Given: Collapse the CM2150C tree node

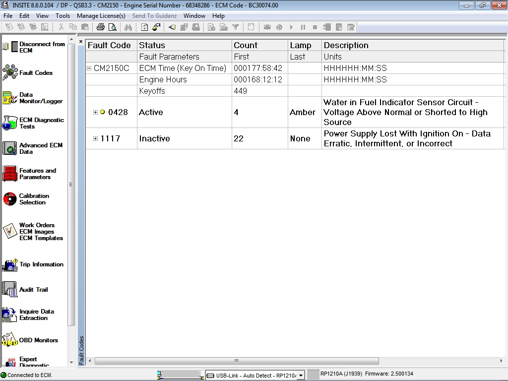Looking at the screenshot, I should [90, 68].
